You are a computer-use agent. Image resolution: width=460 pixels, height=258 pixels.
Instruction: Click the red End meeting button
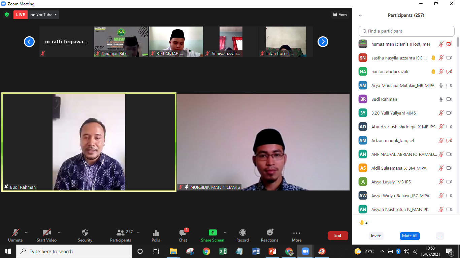[337, 235]
